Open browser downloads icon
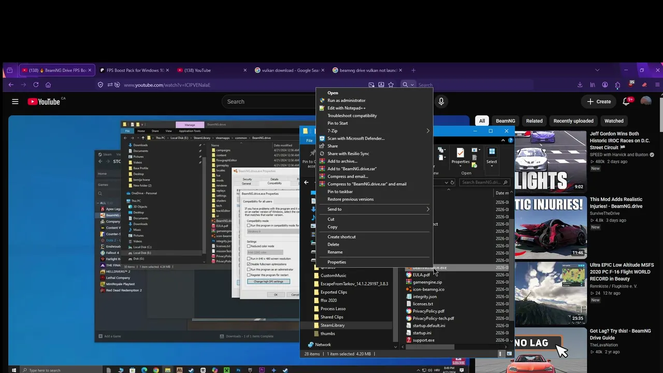Image resolution: width=663 pixels, height=373 pixels. click(581, 85)
